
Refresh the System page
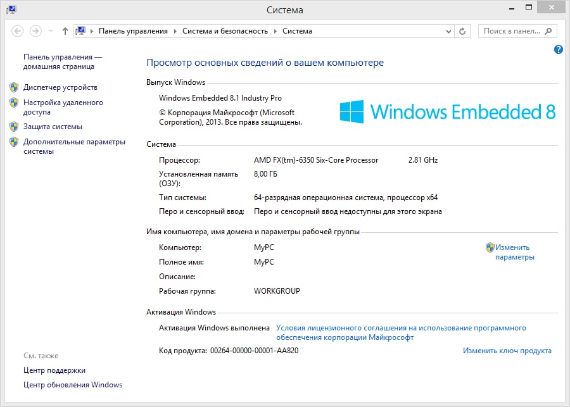(x=462, y=31)
